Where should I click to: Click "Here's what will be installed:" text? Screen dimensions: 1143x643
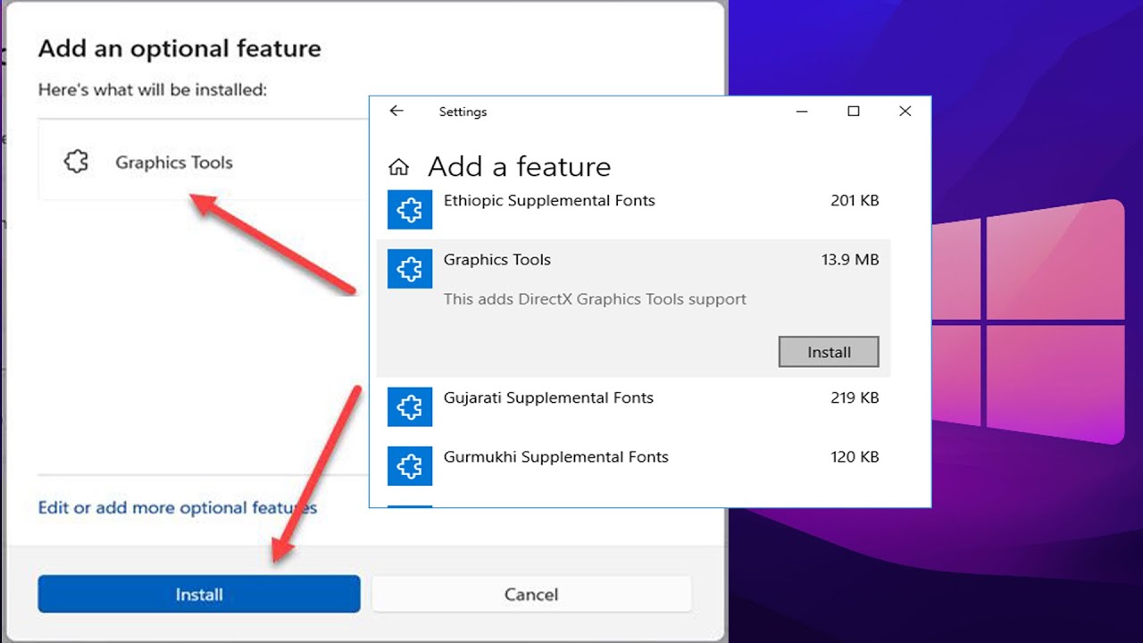(153, 89)
